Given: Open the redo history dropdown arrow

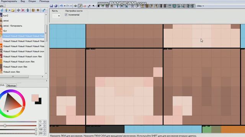Looking at the screenshot, I should [x=71, y=6].
